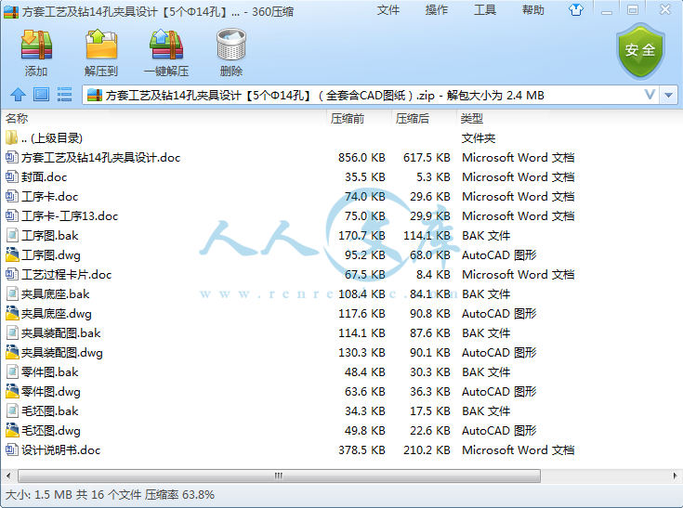This screenshot has width=683, height=508.
Task: Click AutoCAD icon of 工序图.dwg
Action: click(x=12, y=254)
